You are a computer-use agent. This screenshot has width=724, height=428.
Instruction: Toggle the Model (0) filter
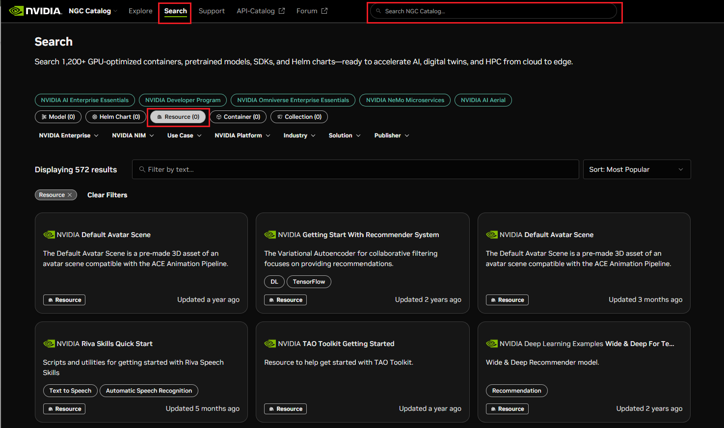point(58,117)
